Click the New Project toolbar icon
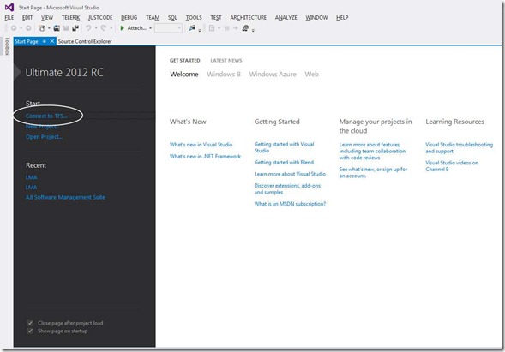Viewport: 505px width, 352px height. (42, 28)
